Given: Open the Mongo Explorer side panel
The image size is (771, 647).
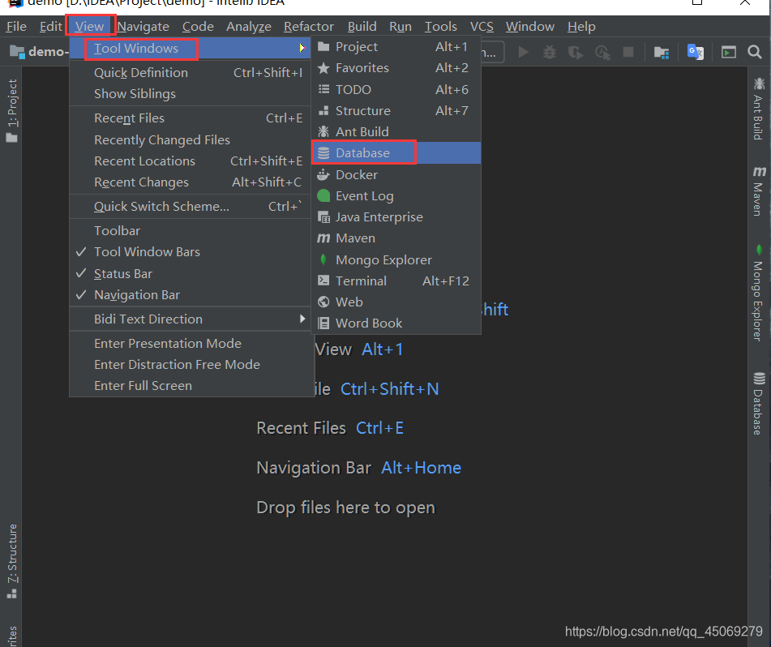Looking at the screenshot, I should pos(759,292).
